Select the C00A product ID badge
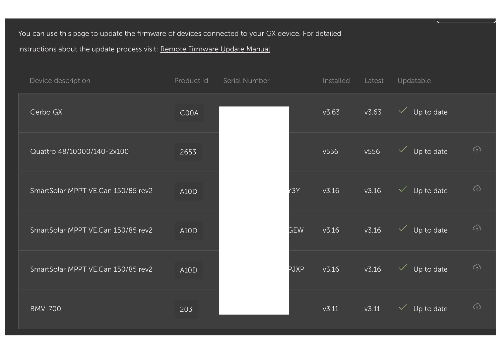Screen dimensions: 501x354 189,113
